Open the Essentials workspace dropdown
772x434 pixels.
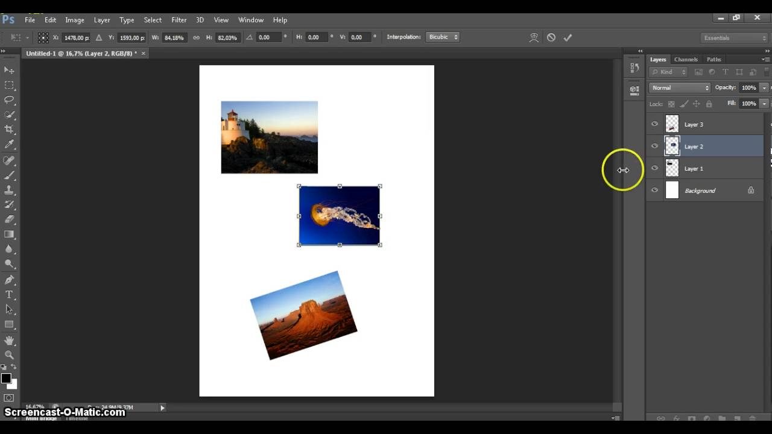[735, 37]
